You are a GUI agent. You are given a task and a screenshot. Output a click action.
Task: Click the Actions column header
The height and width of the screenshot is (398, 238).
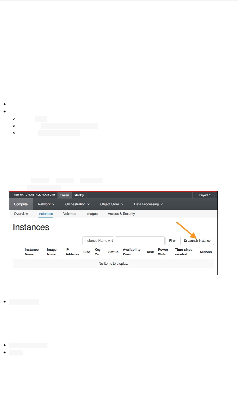(x=206, y=252)
